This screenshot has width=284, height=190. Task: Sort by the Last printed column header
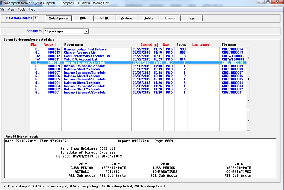[x=201, y=44]
